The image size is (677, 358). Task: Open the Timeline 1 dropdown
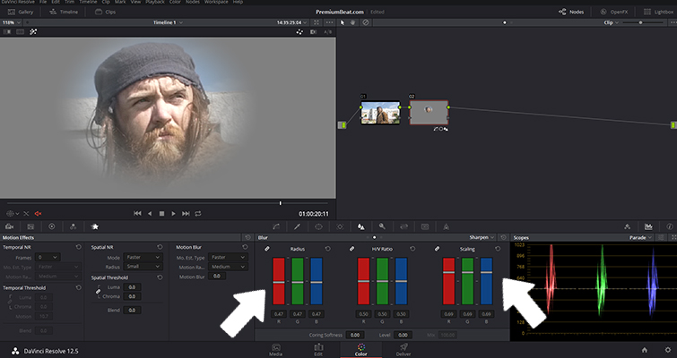169,21
